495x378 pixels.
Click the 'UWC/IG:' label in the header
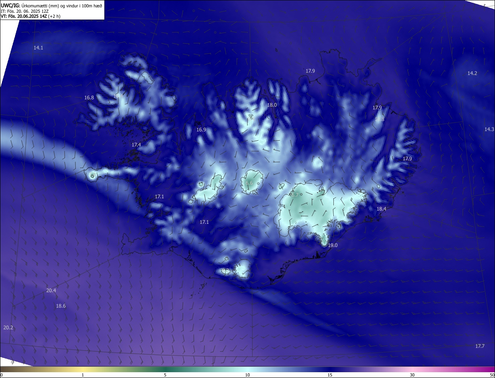(x=10, y=5)
